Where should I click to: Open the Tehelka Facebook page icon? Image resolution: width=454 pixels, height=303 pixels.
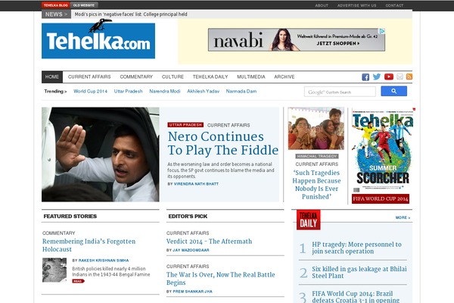[365, 77]
